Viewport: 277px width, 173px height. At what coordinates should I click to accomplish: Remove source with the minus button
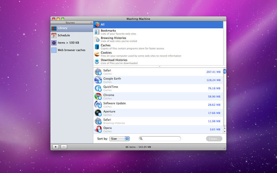point(64,147)
